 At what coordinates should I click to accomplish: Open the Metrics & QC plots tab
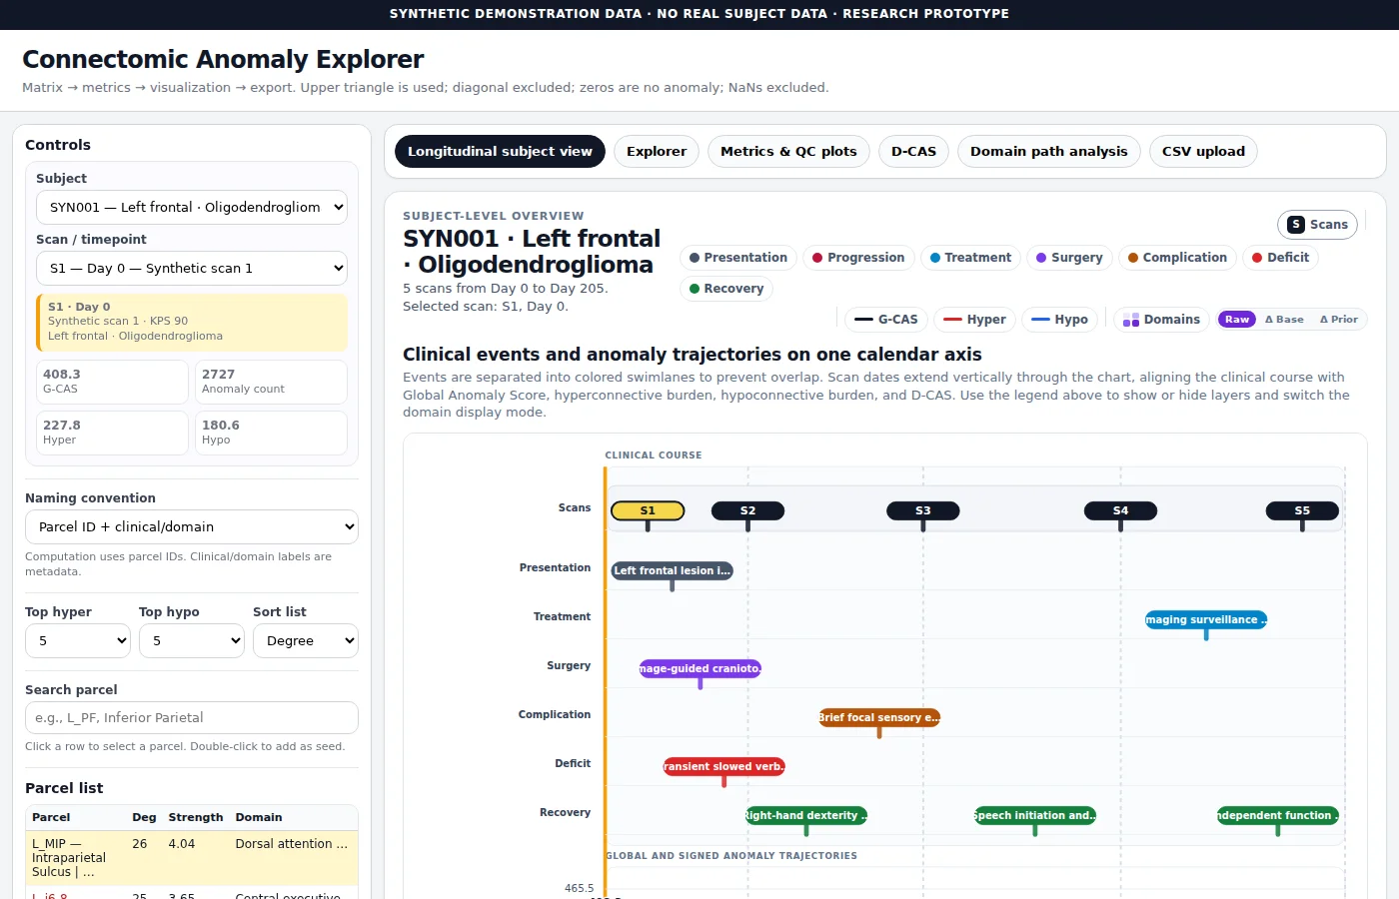788,152
